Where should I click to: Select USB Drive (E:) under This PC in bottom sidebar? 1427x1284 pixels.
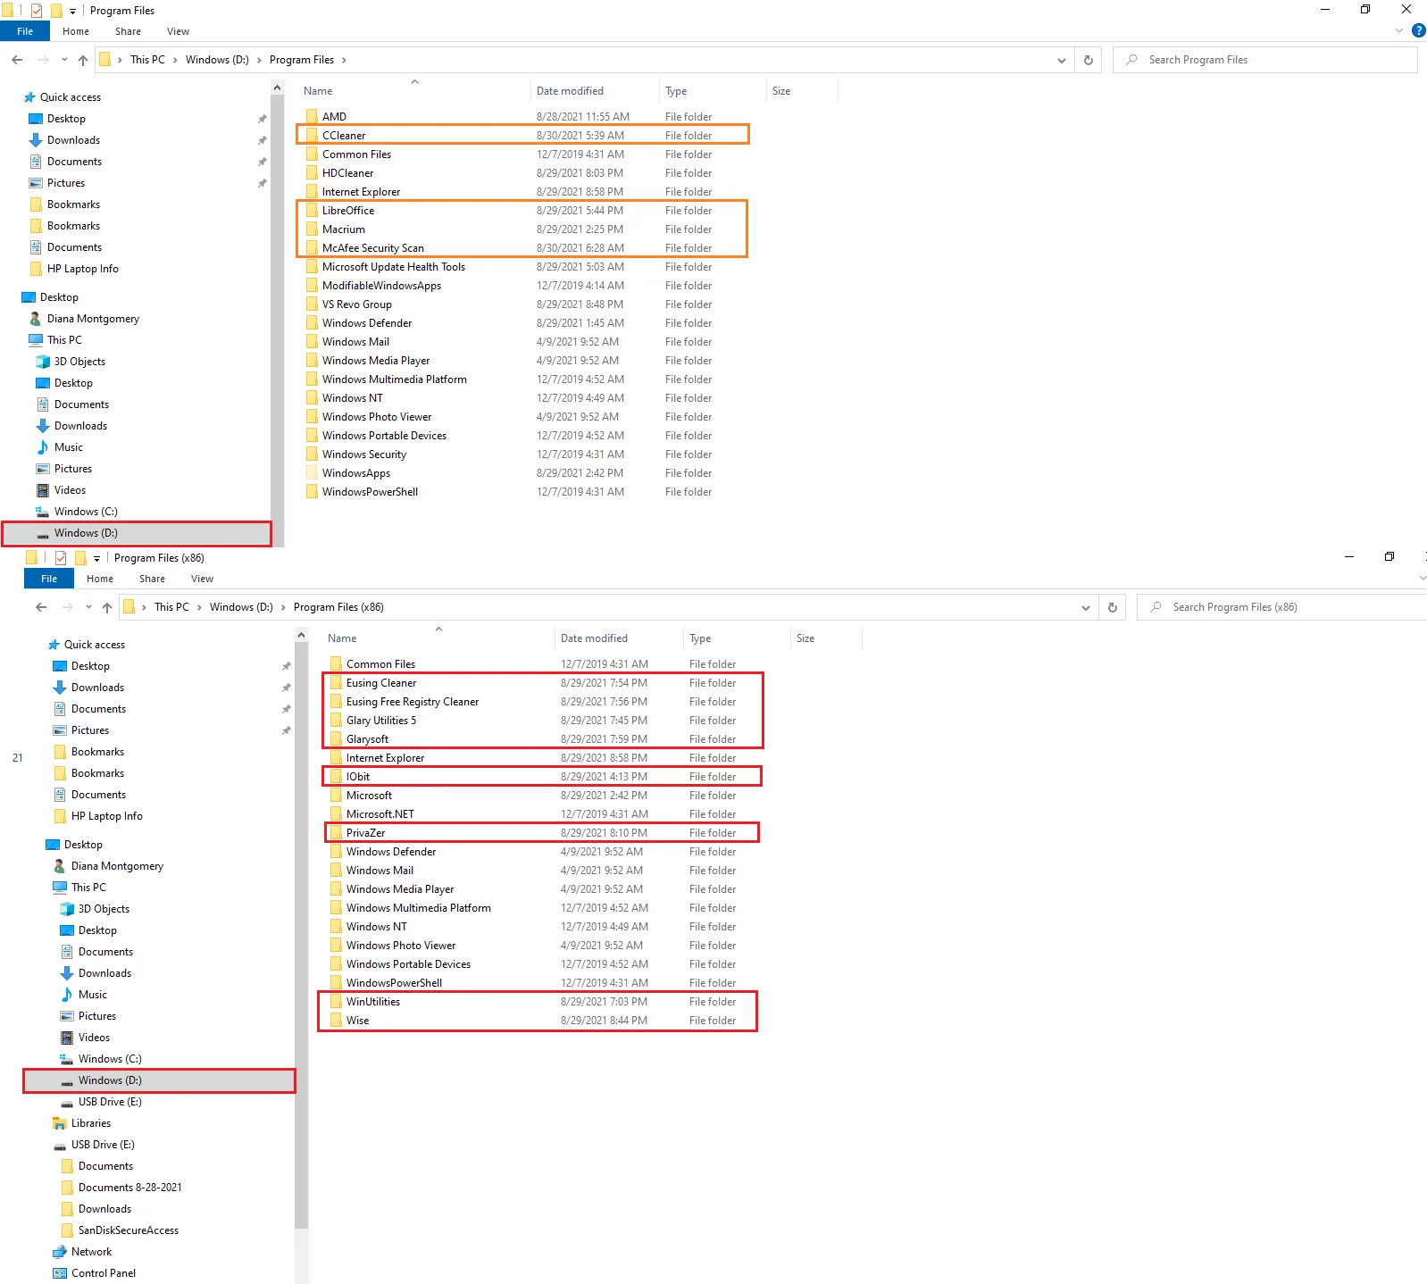coord(110,1102)
